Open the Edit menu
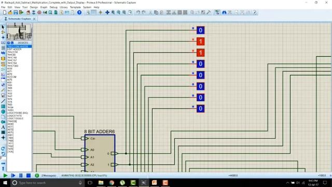 click(x=10, y=7)
